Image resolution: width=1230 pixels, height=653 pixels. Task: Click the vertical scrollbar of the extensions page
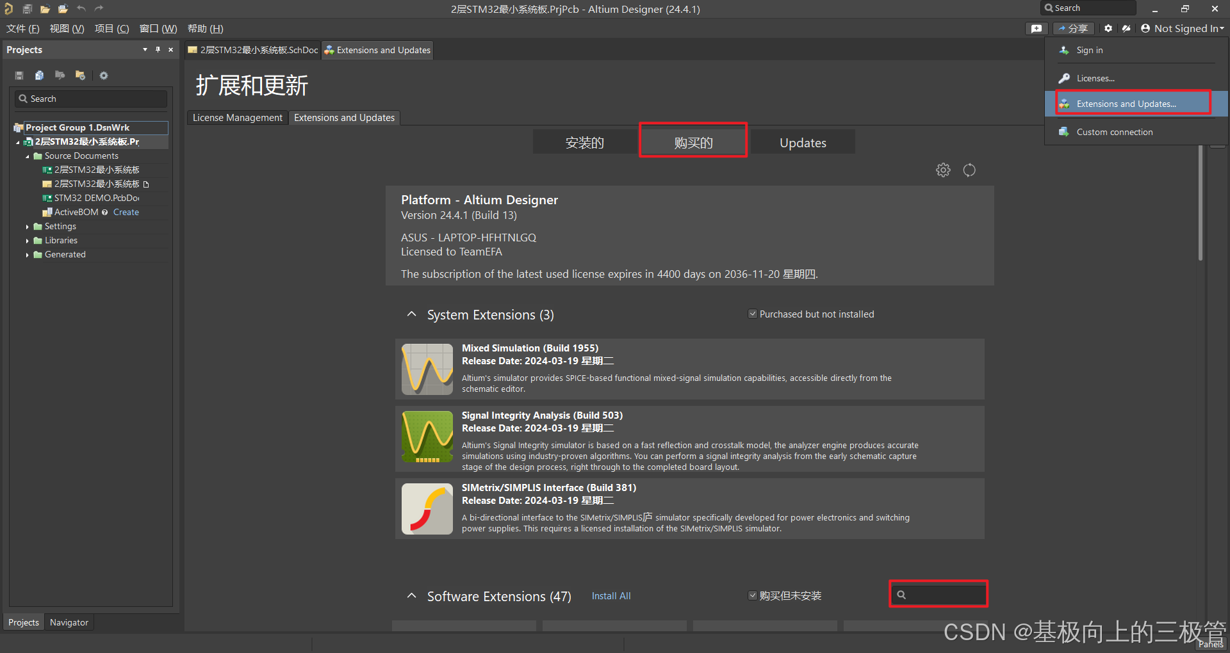(1201, 202)
